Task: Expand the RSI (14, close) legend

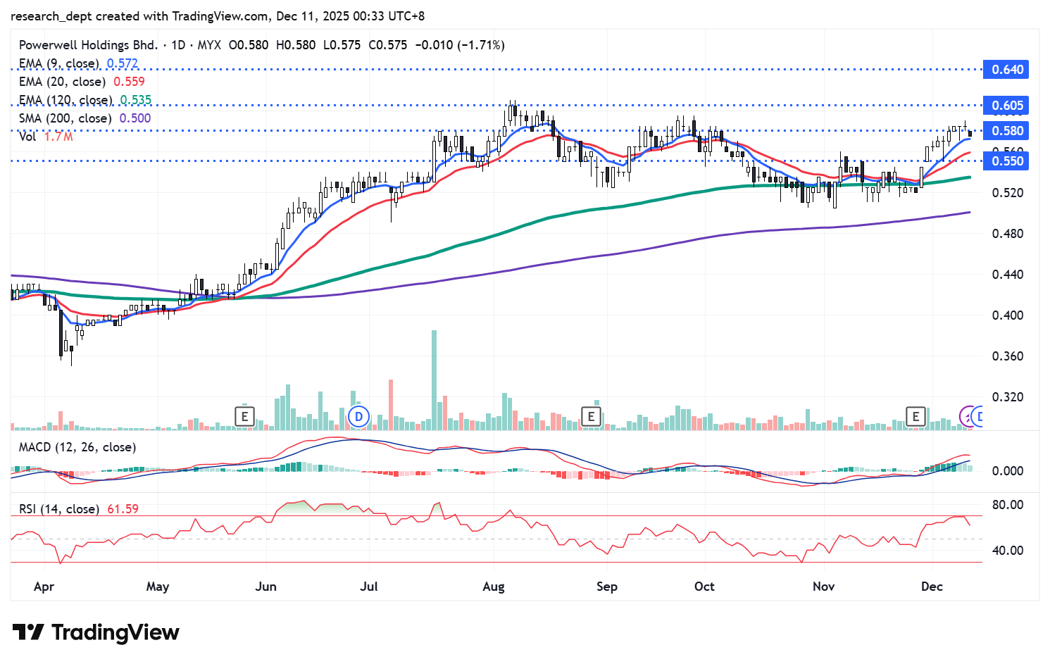Action: tap(58, 508)
